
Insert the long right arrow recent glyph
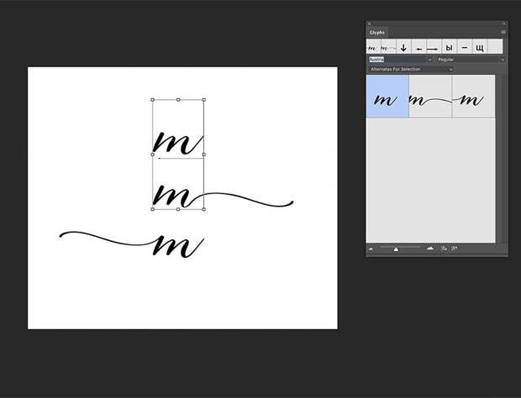(x=434, y=47)
